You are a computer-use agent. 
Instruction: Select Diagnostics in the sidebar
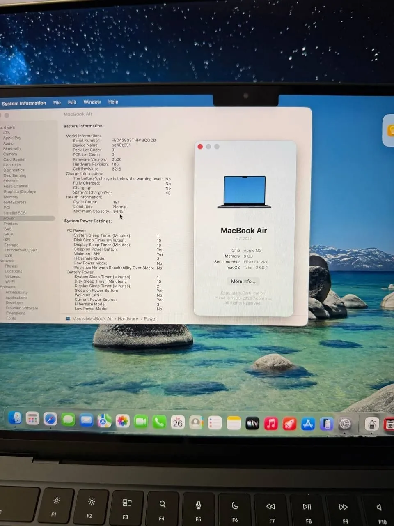click(x=14, y=170)
